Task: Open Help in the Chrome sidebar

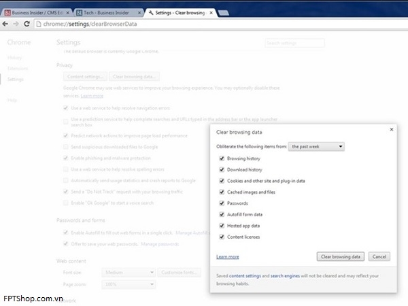Action: coord(12,100)
